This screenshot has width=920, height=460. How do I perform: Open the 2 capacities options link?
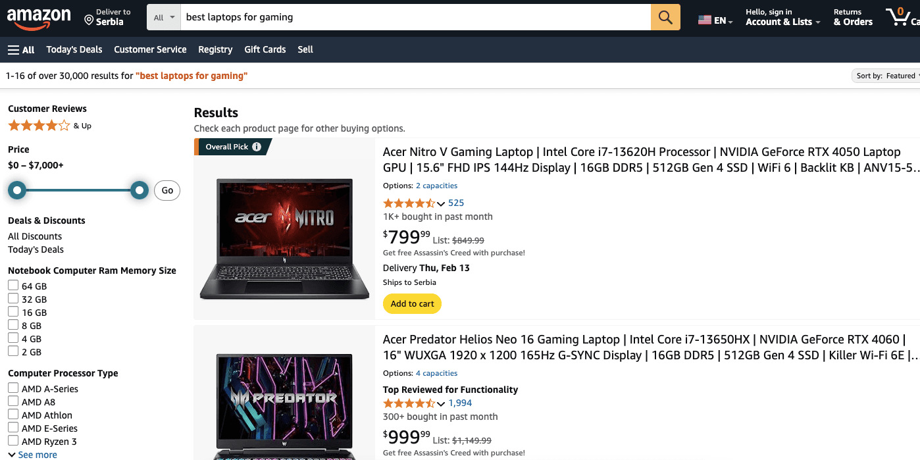click(436, 186)
